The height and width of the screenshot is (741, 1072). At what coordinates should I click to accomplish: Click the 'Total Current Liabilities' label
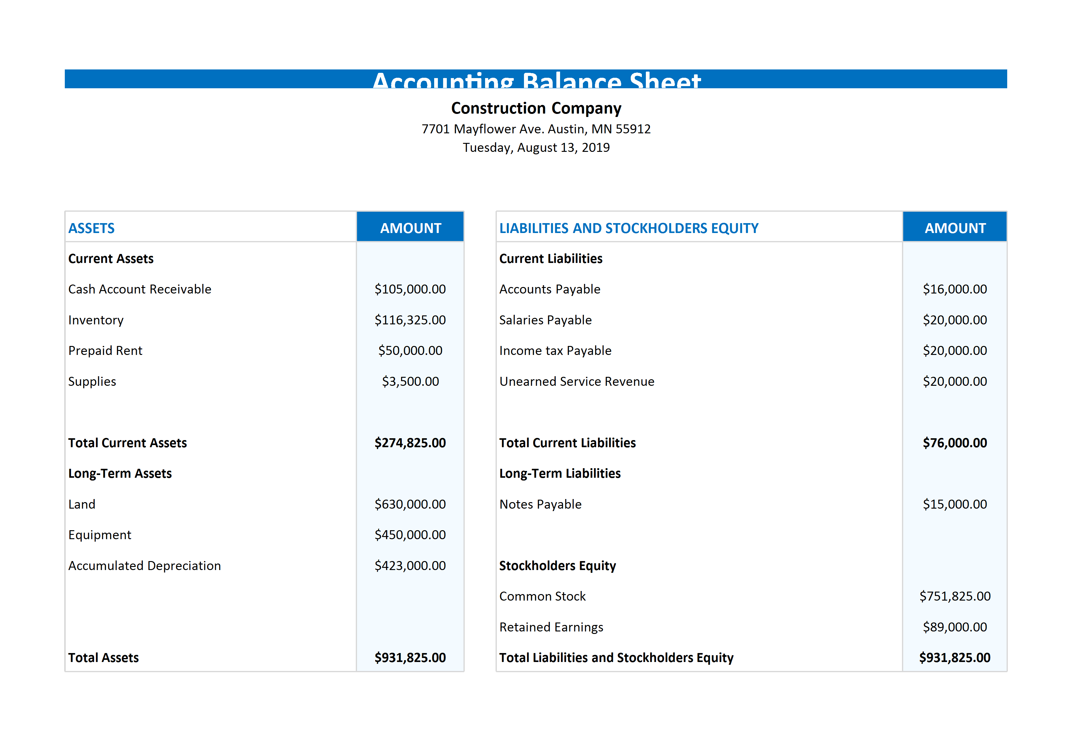coord(568,443)
